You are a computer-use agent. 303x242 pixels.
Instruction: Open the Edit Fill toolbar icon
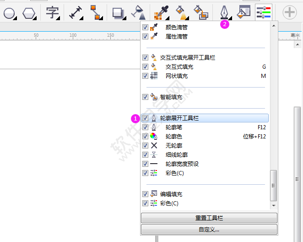(x=243, y=12)
